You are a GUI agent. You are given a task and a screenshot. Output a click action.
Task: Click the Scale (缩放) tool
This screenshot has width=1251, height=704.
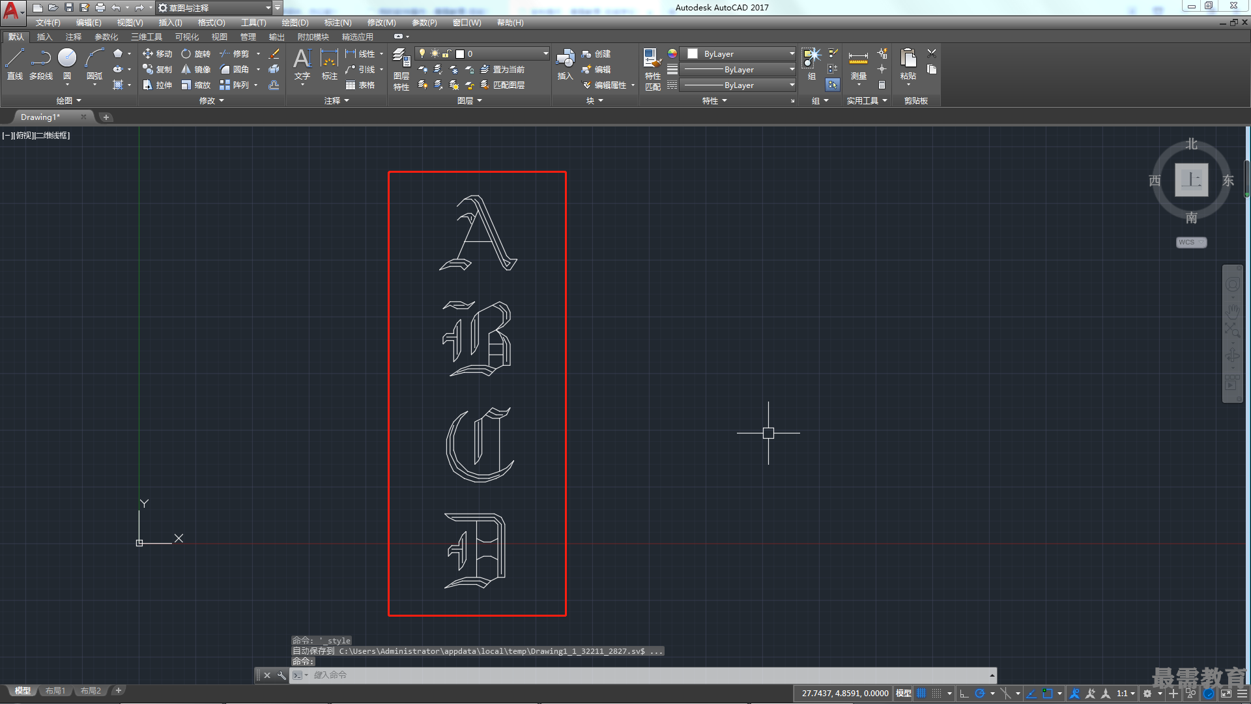click(x=195, y=85)
